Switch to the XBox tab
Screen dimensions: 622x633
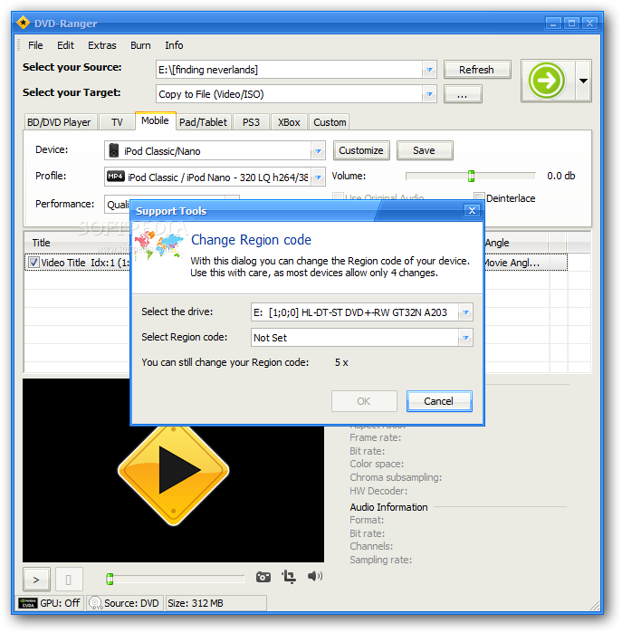tap(289, 122)
